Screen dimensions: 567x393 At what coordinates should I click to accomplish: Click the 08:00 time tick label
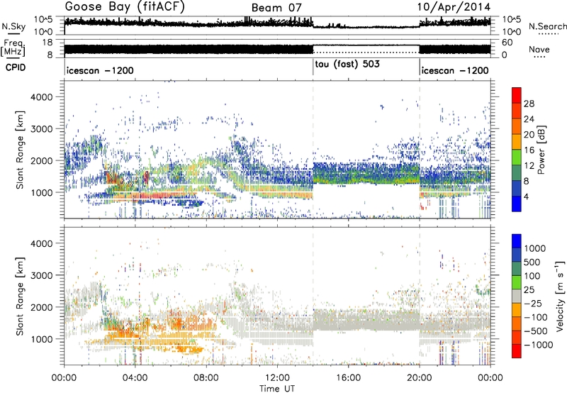(206, 378)
